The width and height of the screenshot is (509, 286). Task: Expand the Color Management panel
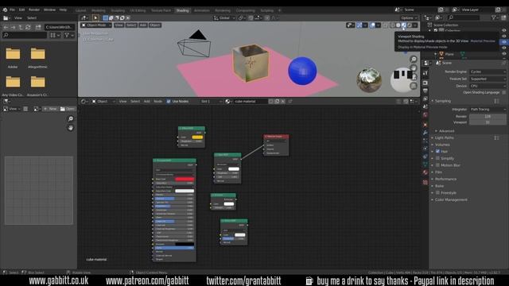click(x=451, y=199)
